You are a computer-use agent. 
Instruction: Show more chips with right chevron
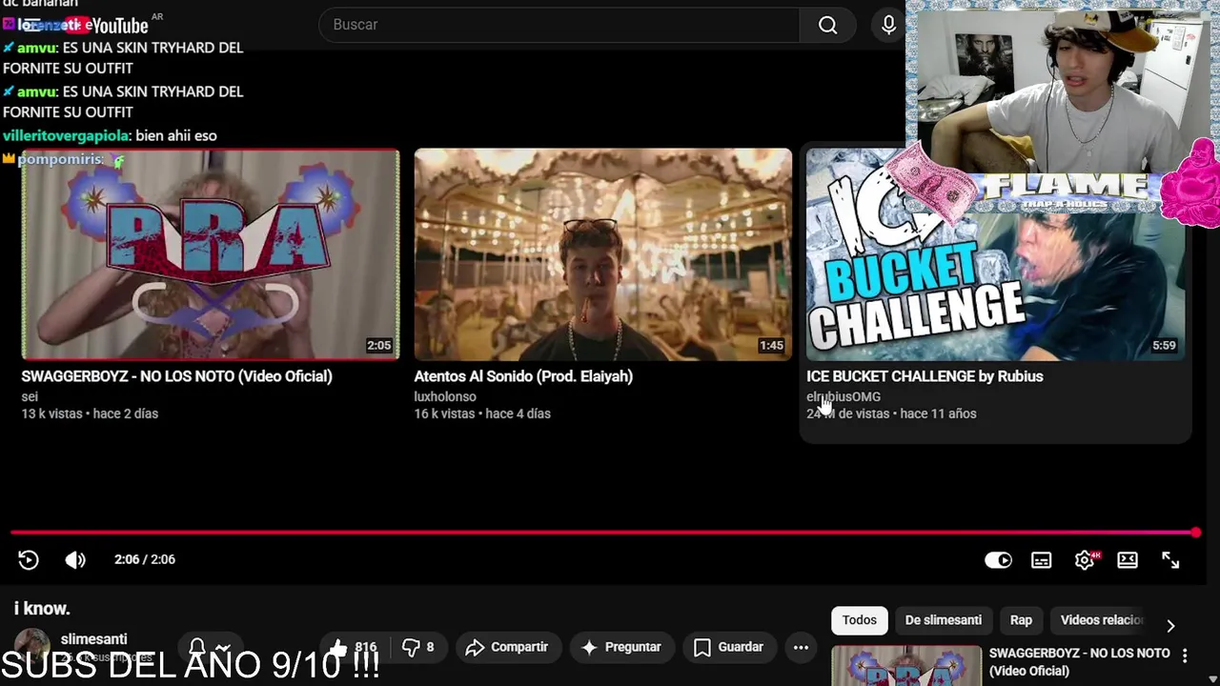(x=1170, y=626)
